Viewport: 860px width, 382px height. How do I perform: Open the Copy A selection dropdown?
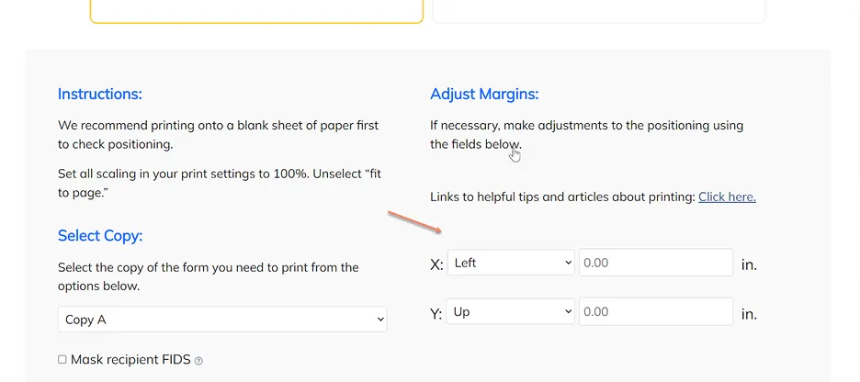(222, 319)
